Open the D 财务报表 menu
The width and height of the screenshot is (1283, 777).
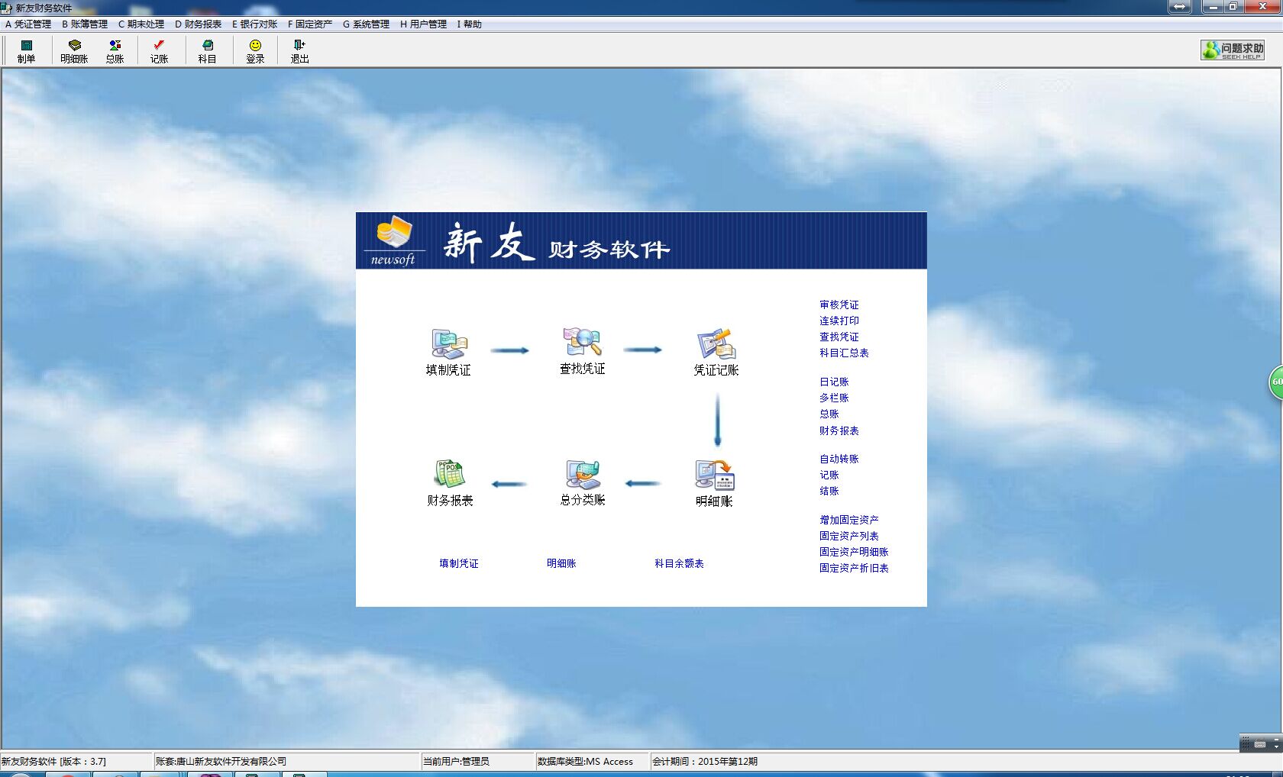pos(199,24)
